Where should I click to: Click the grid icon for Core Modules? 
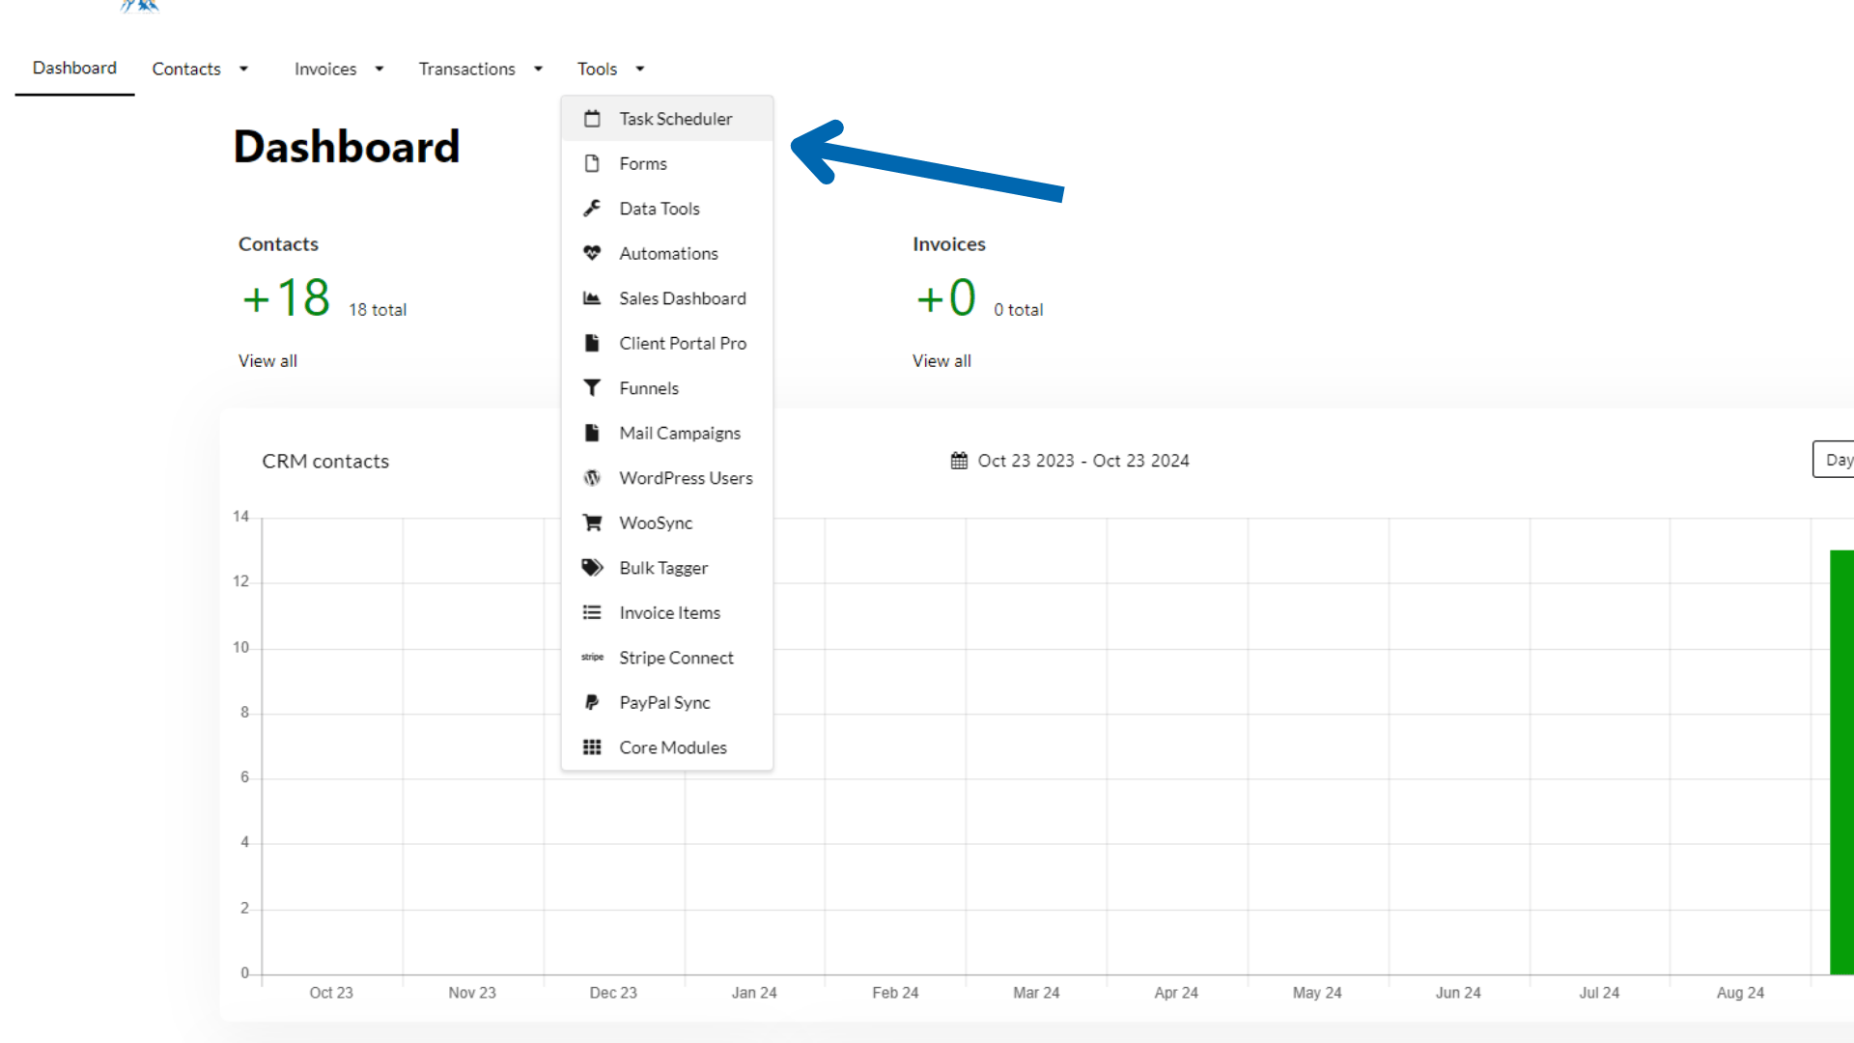(x=592, y=747)
